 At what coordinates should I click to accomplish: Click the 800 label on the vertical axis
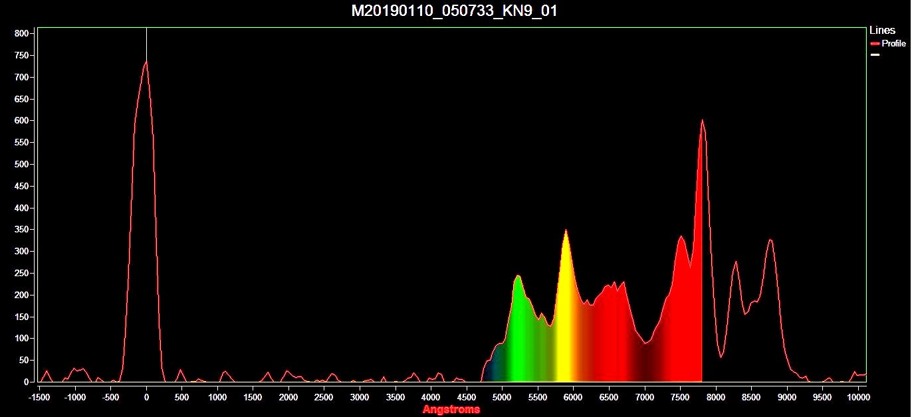click(x=22, y=33)
